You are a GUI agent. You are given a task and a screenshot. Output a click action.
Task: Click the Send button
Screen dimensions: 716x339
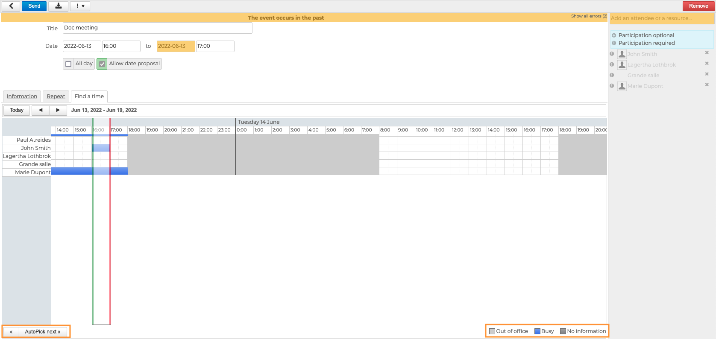[34, 6]
